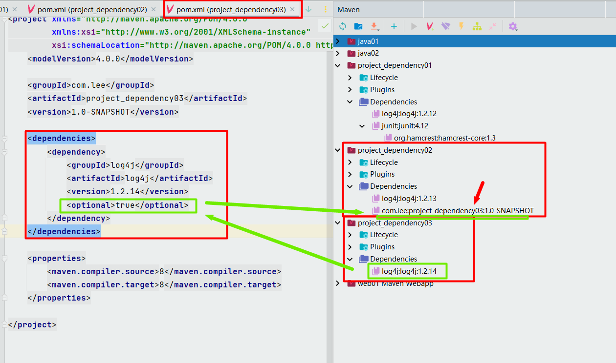Toggle Maven offline mode
Image resolution: width=616 pixels, height=363 pixels.
(445, 26)
